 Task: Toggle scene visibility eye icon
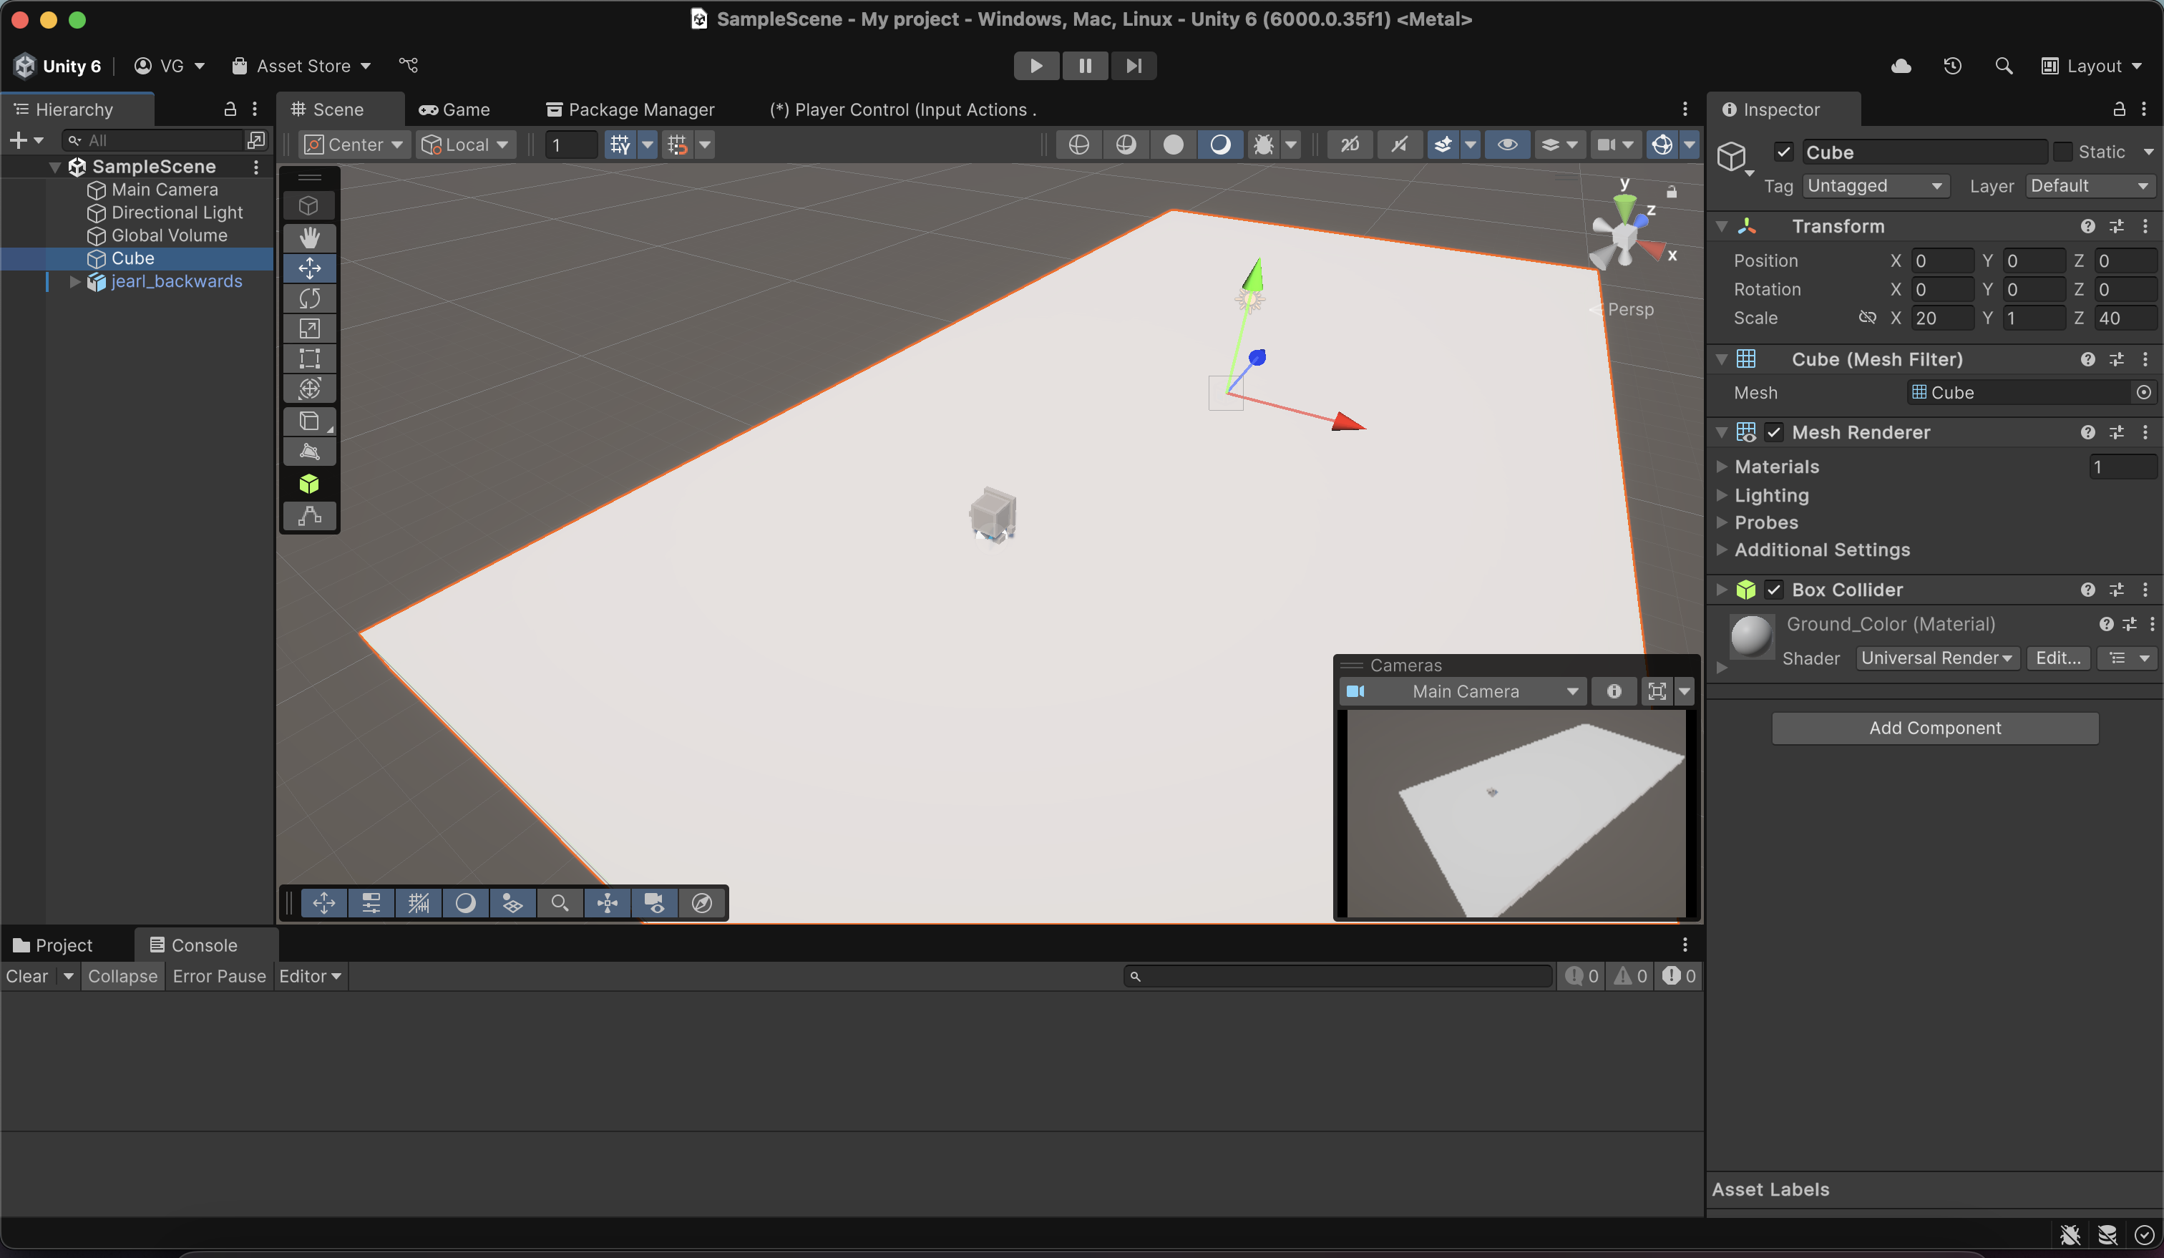[x=1507, y=145]
